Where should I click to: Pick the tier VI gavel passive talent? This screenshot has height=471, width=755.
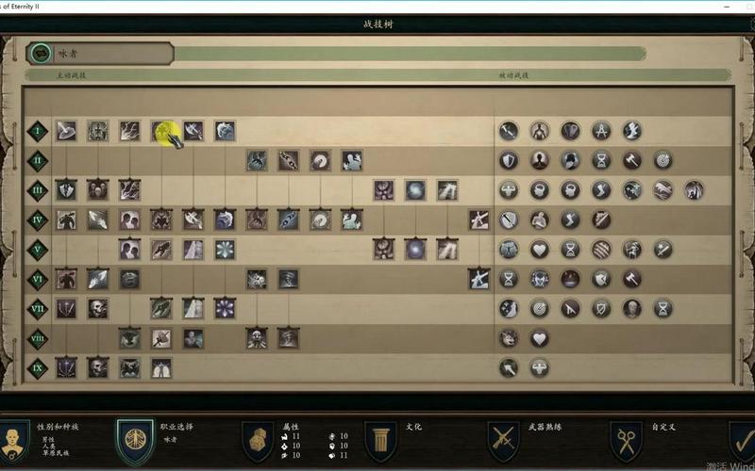(632, 279)
